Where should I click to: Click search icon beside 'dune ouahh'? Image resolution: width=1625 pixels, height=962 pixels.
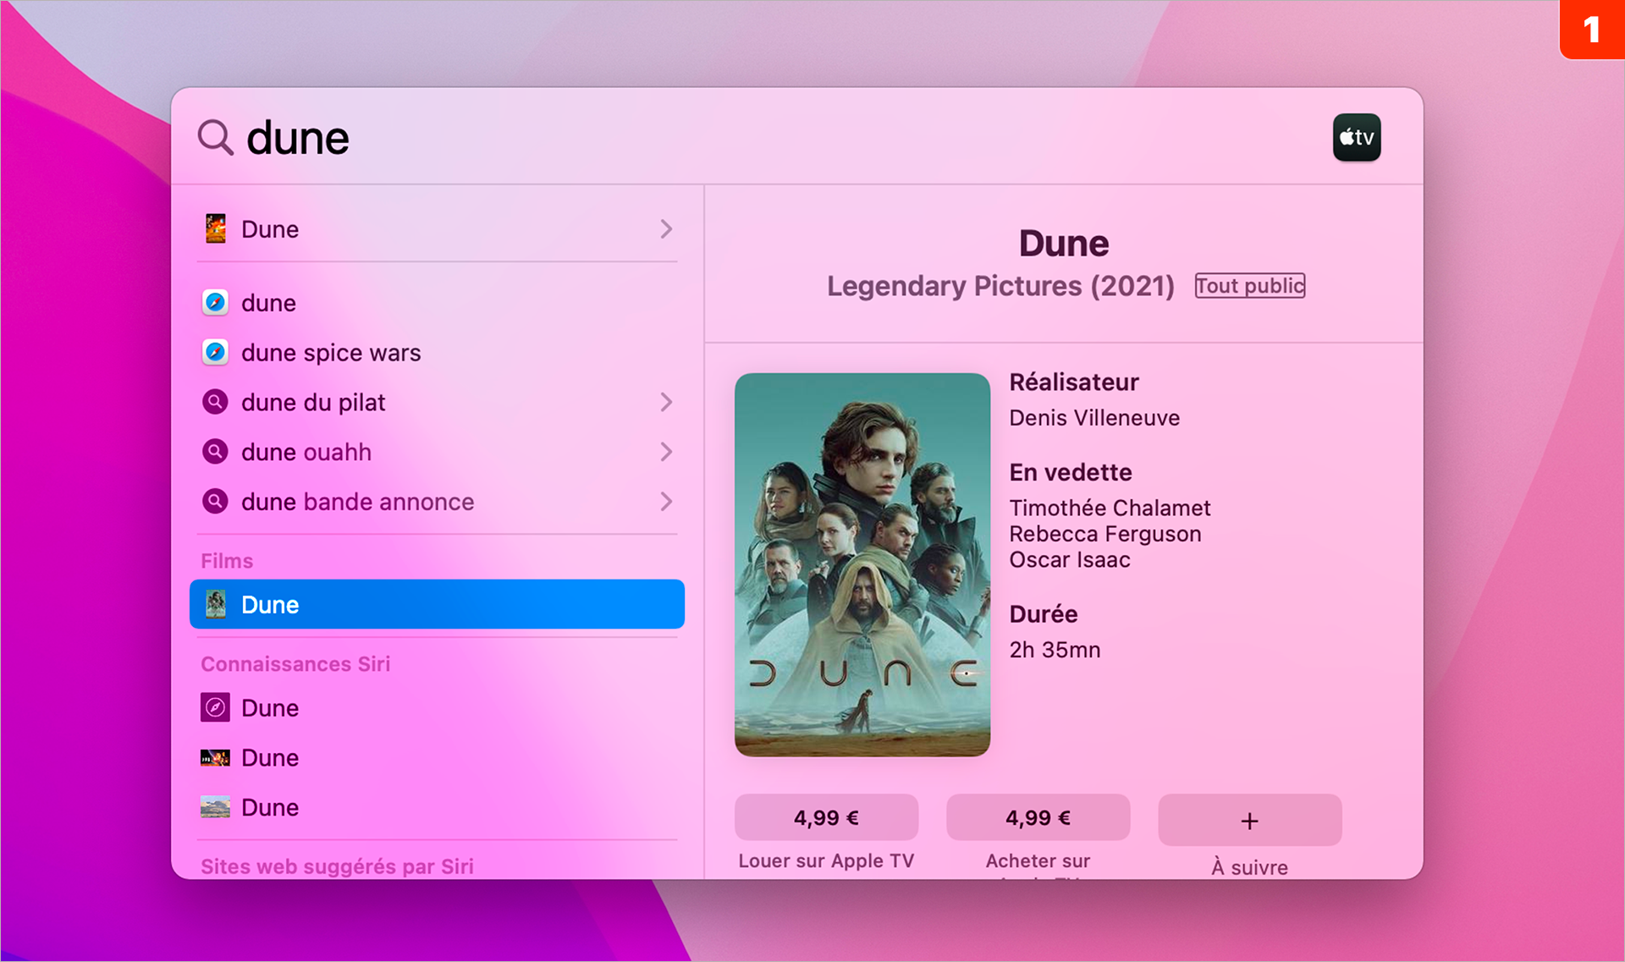(x=215, y=452)
